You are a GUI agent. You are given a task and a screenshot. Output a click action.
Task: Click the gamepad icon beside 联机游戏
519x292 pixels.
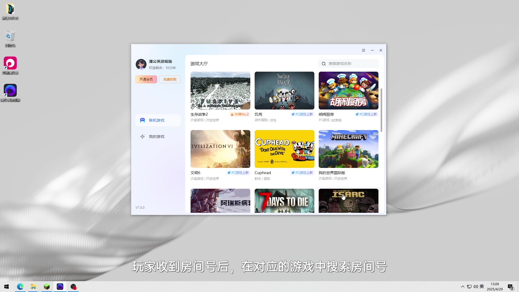pos(142,120)
